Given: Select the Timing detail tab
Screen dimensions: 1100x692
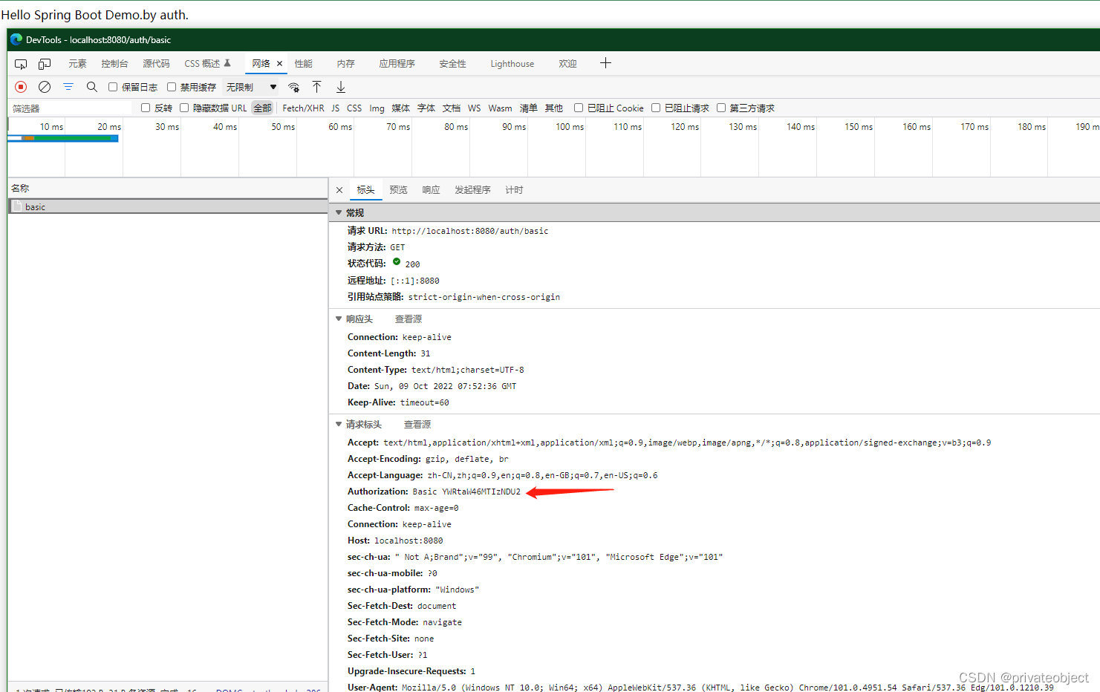Looking at the screenshot, I should (514, 190).
